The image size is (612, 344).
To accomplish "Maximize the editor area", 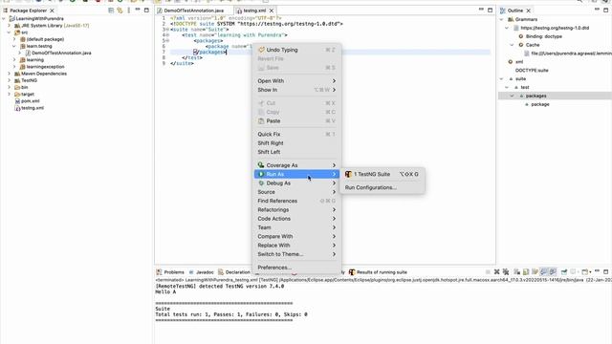I will (x=490, y=11).
